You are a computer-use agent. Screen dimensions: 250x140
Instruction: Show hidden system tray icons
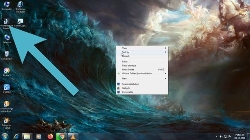coord(216,136)
